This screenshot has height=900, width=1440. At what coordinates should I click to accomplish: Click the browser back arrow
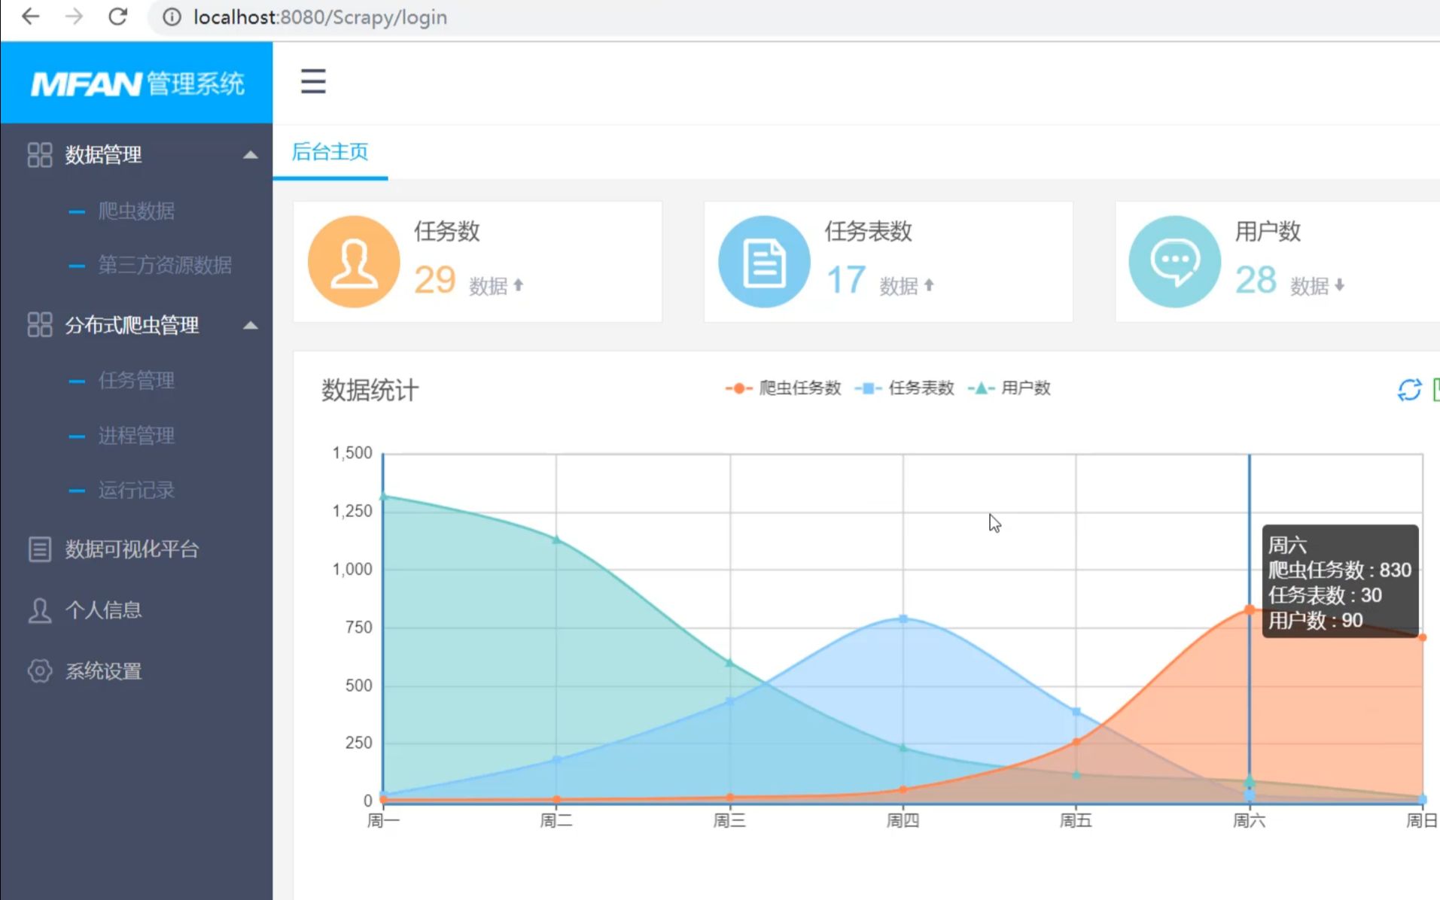[30, 17]
